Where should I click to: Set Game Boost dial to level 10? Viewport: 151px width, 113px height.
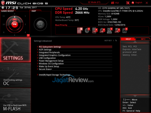[4, 24]
